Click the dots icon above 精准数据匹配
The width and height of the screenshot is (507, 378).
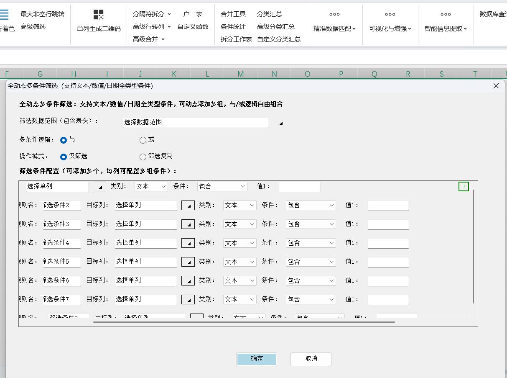(x=334, y=14)
